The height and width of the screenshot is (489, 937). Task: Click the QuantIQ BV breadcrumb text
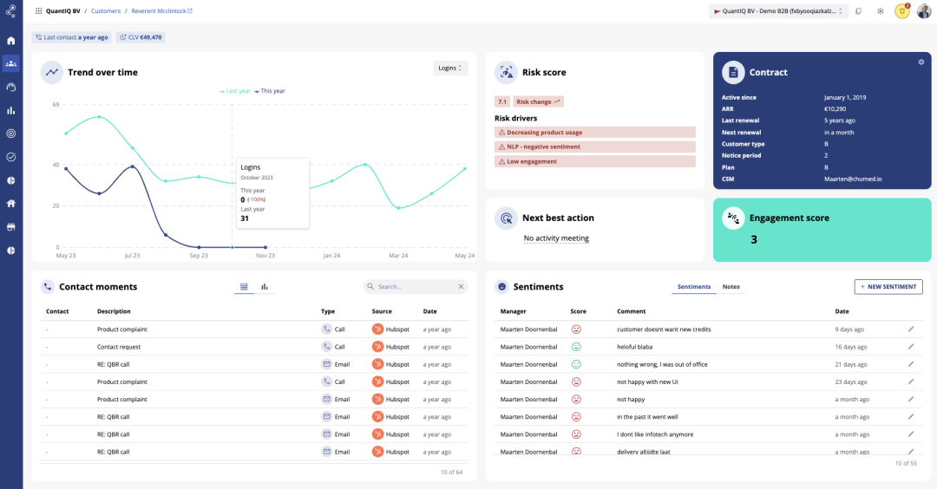click(62, 10)
